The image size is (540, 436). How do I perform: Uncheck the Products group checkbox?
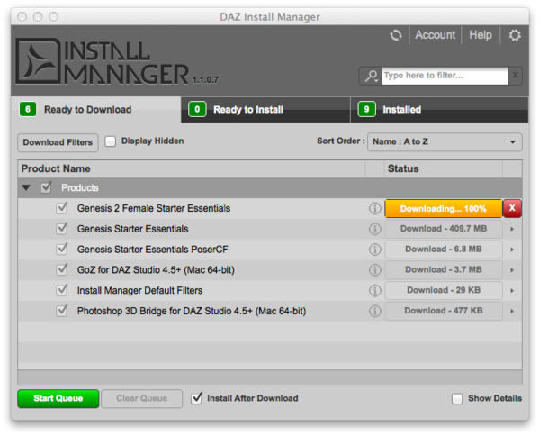coord(46,187)
